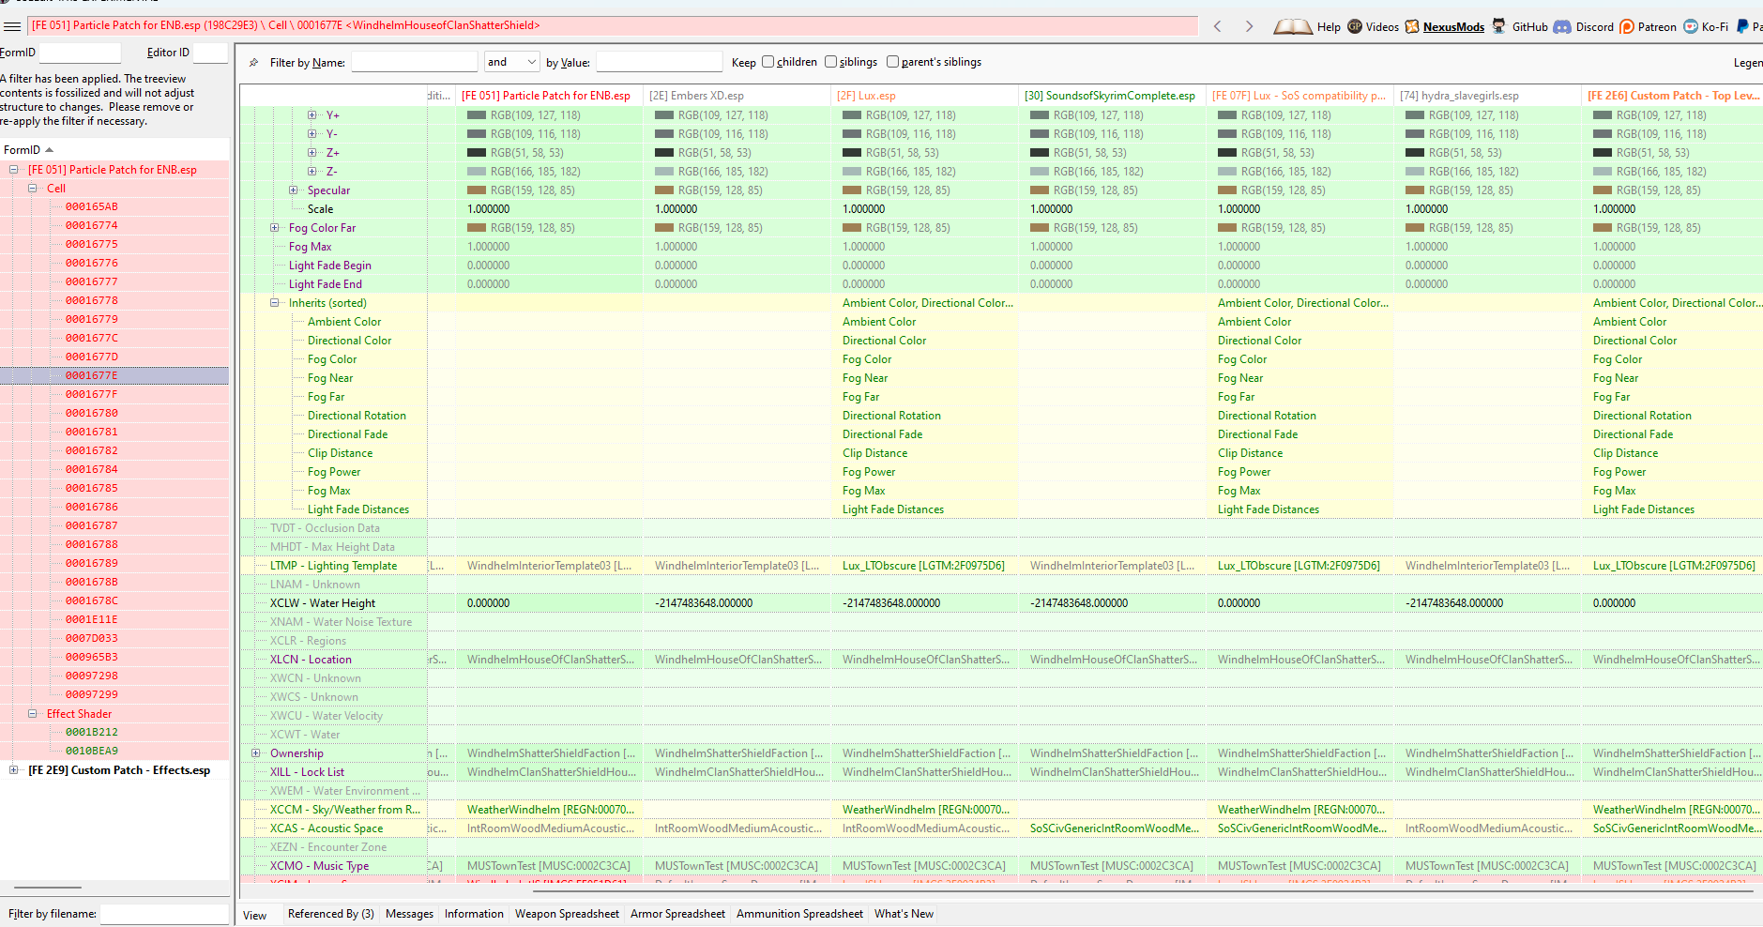Select record 0001677E in tree
The width and height of the screenshot is (1763, 927).
click(x=91, y=376)
